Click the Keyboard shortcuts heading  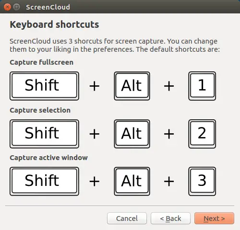(54, 24)
